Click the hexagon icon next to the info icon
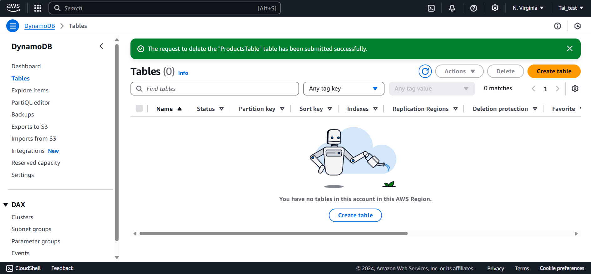 click(578, 26)
